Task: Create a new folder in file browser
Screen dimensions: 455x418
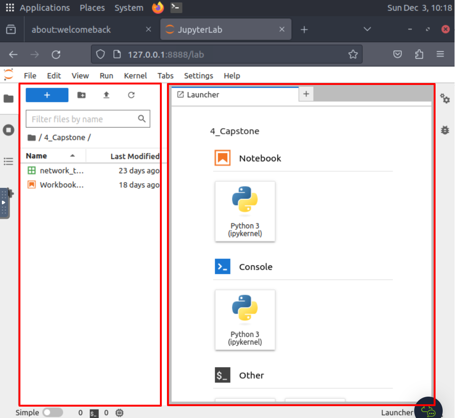Action: click(82, 95)
